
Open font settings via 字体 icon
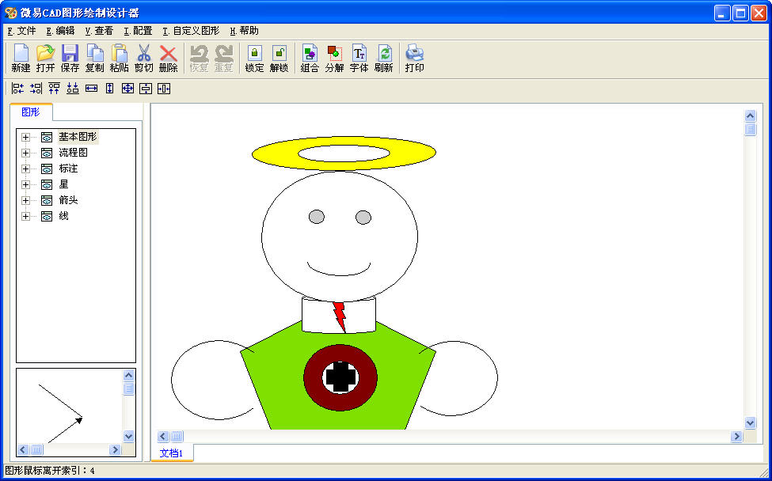pyautogui.click(x=359, y=59)
